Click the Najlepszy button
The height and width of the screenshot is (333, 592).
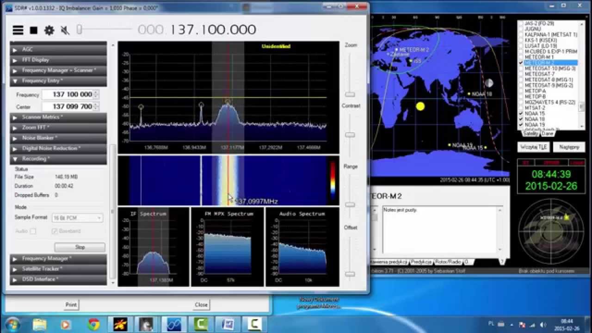(x=569, y=147)
